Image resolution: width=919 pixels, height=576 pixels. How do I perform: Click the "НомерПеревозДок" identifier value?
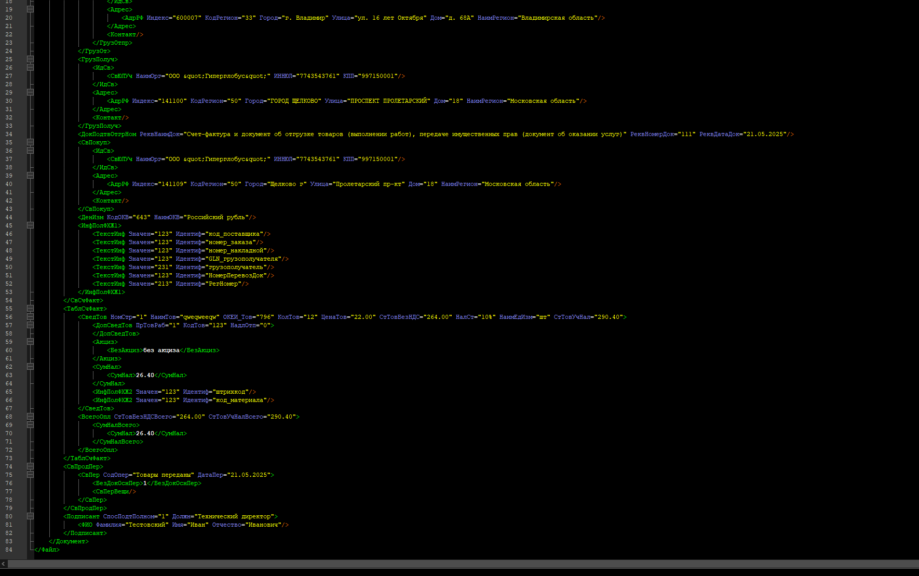coord(236,275)
